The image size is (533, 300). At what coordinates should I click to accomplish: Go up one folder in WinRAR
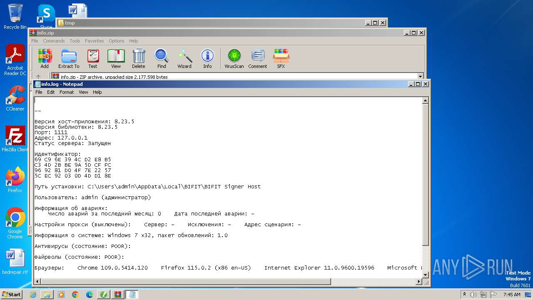pos(38,77)
